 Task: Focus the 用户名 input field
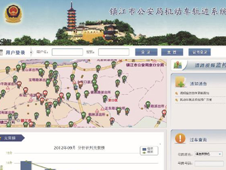[x=67, y=52]
